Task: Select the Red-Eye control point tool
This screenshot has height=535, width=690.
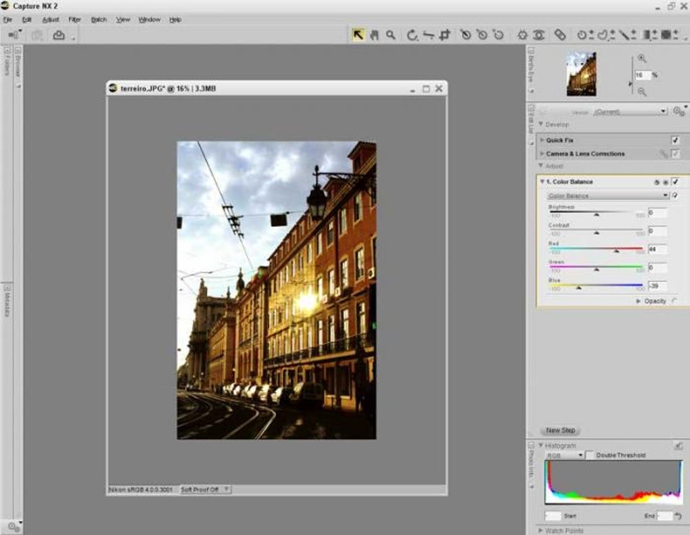Action: click(538, 35)
